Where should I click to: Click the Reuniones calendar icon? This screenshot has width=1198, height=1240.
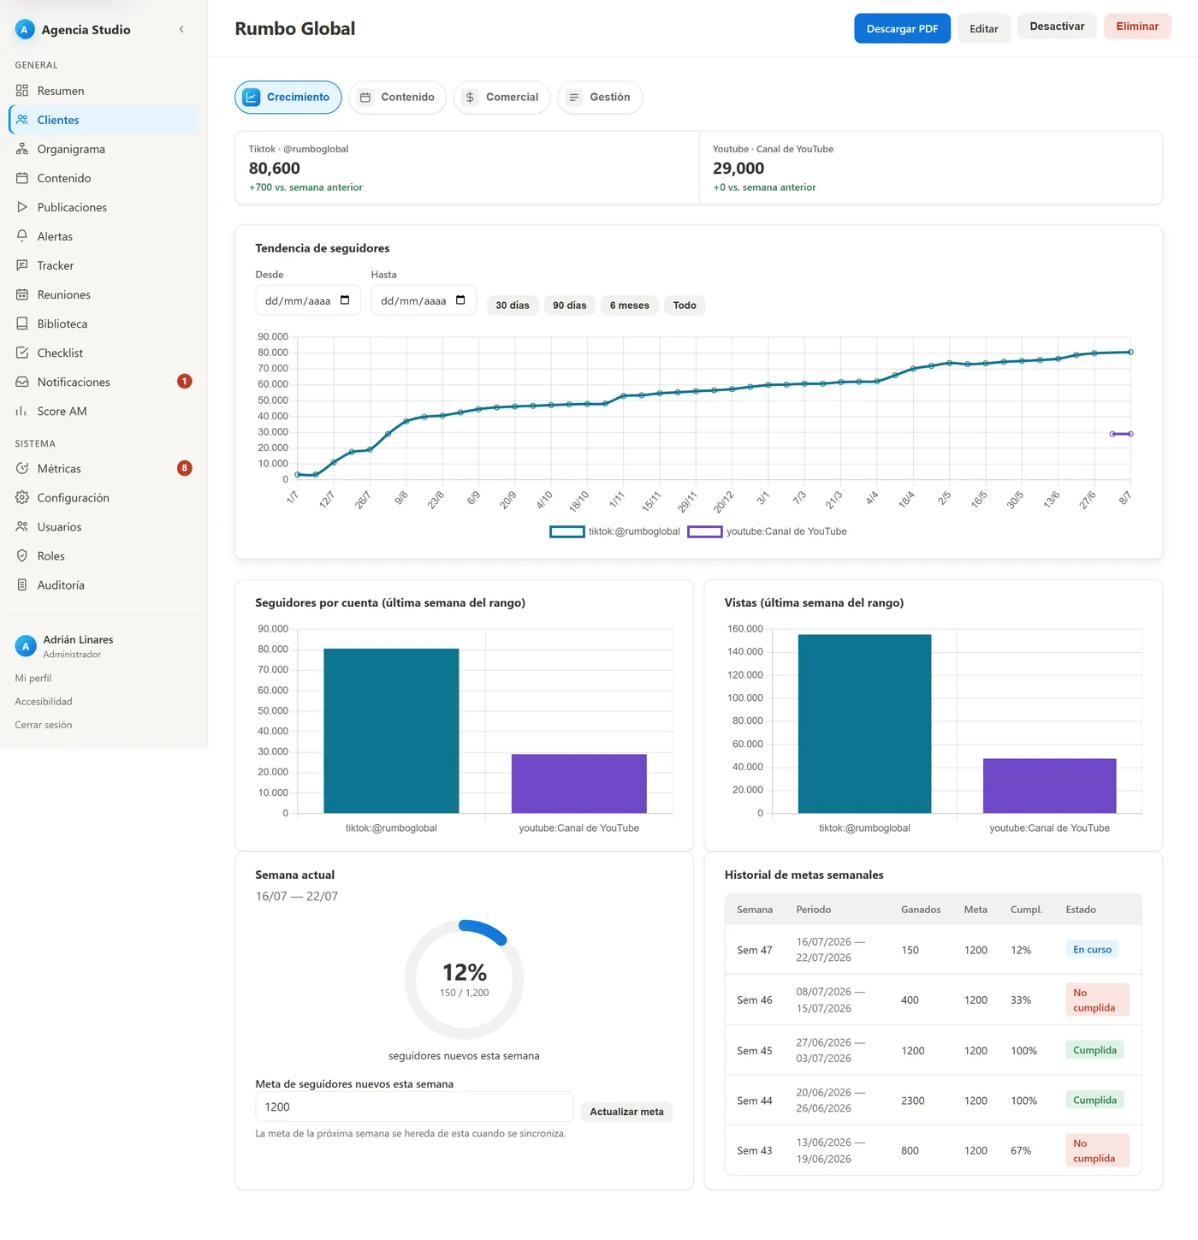[x=22, y=294]
